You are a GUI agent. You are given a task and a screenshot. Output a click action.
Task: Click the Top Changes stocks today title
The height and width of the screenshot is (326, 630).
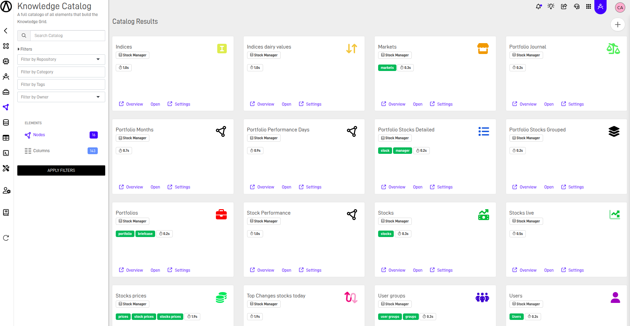(276, 296)
